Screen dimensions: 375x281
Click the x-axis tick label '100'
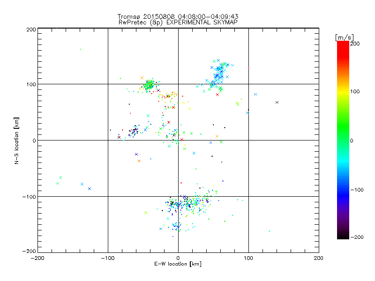tap(248, 258)
